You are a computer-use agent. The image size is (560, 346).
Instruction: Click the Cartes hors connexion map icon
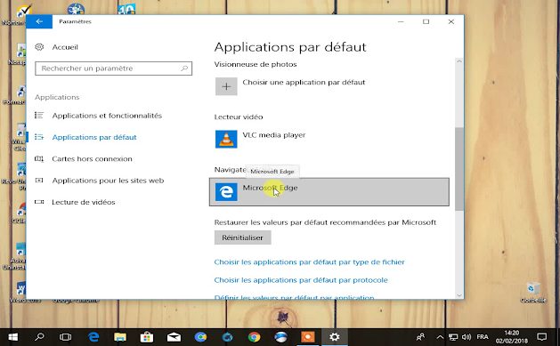[x=39, y=158]
